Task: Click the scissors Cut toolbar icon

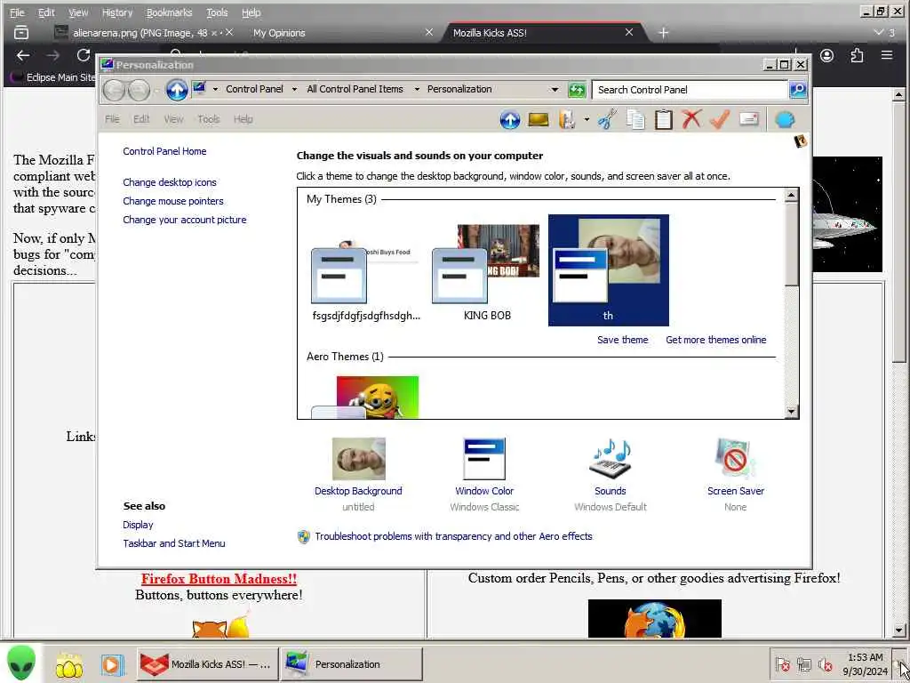Action: coord(607,120)
